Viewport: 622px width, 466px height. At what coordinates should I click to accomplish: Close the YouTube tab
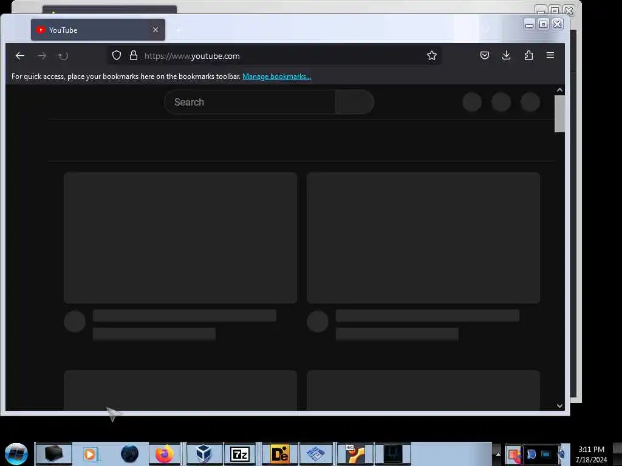(155, 30)
